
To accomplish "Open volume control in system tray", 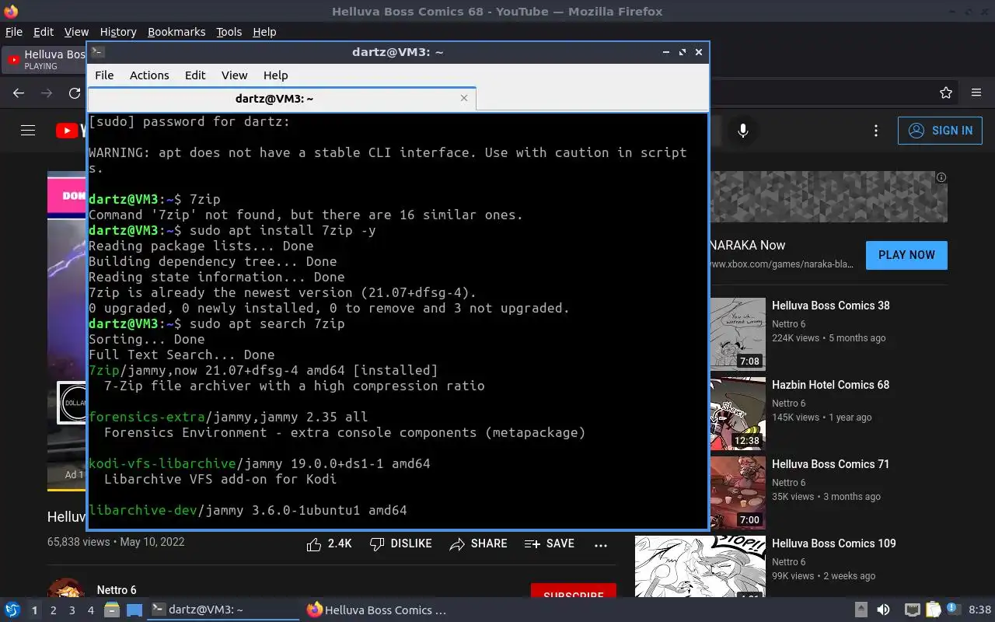I will tap(883, 610).
